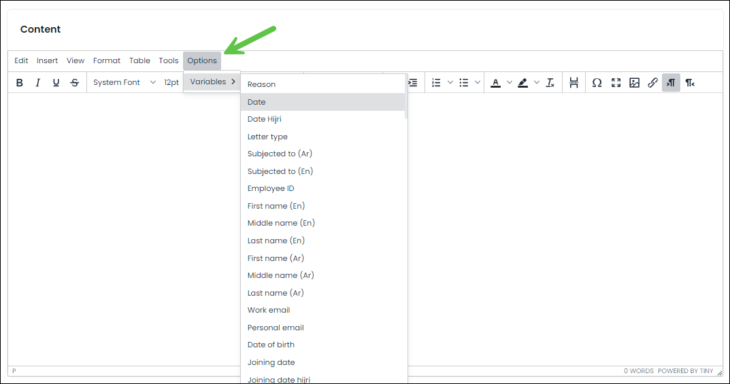
Task: Open the special character picker
Action: click(x=597, y=83)
